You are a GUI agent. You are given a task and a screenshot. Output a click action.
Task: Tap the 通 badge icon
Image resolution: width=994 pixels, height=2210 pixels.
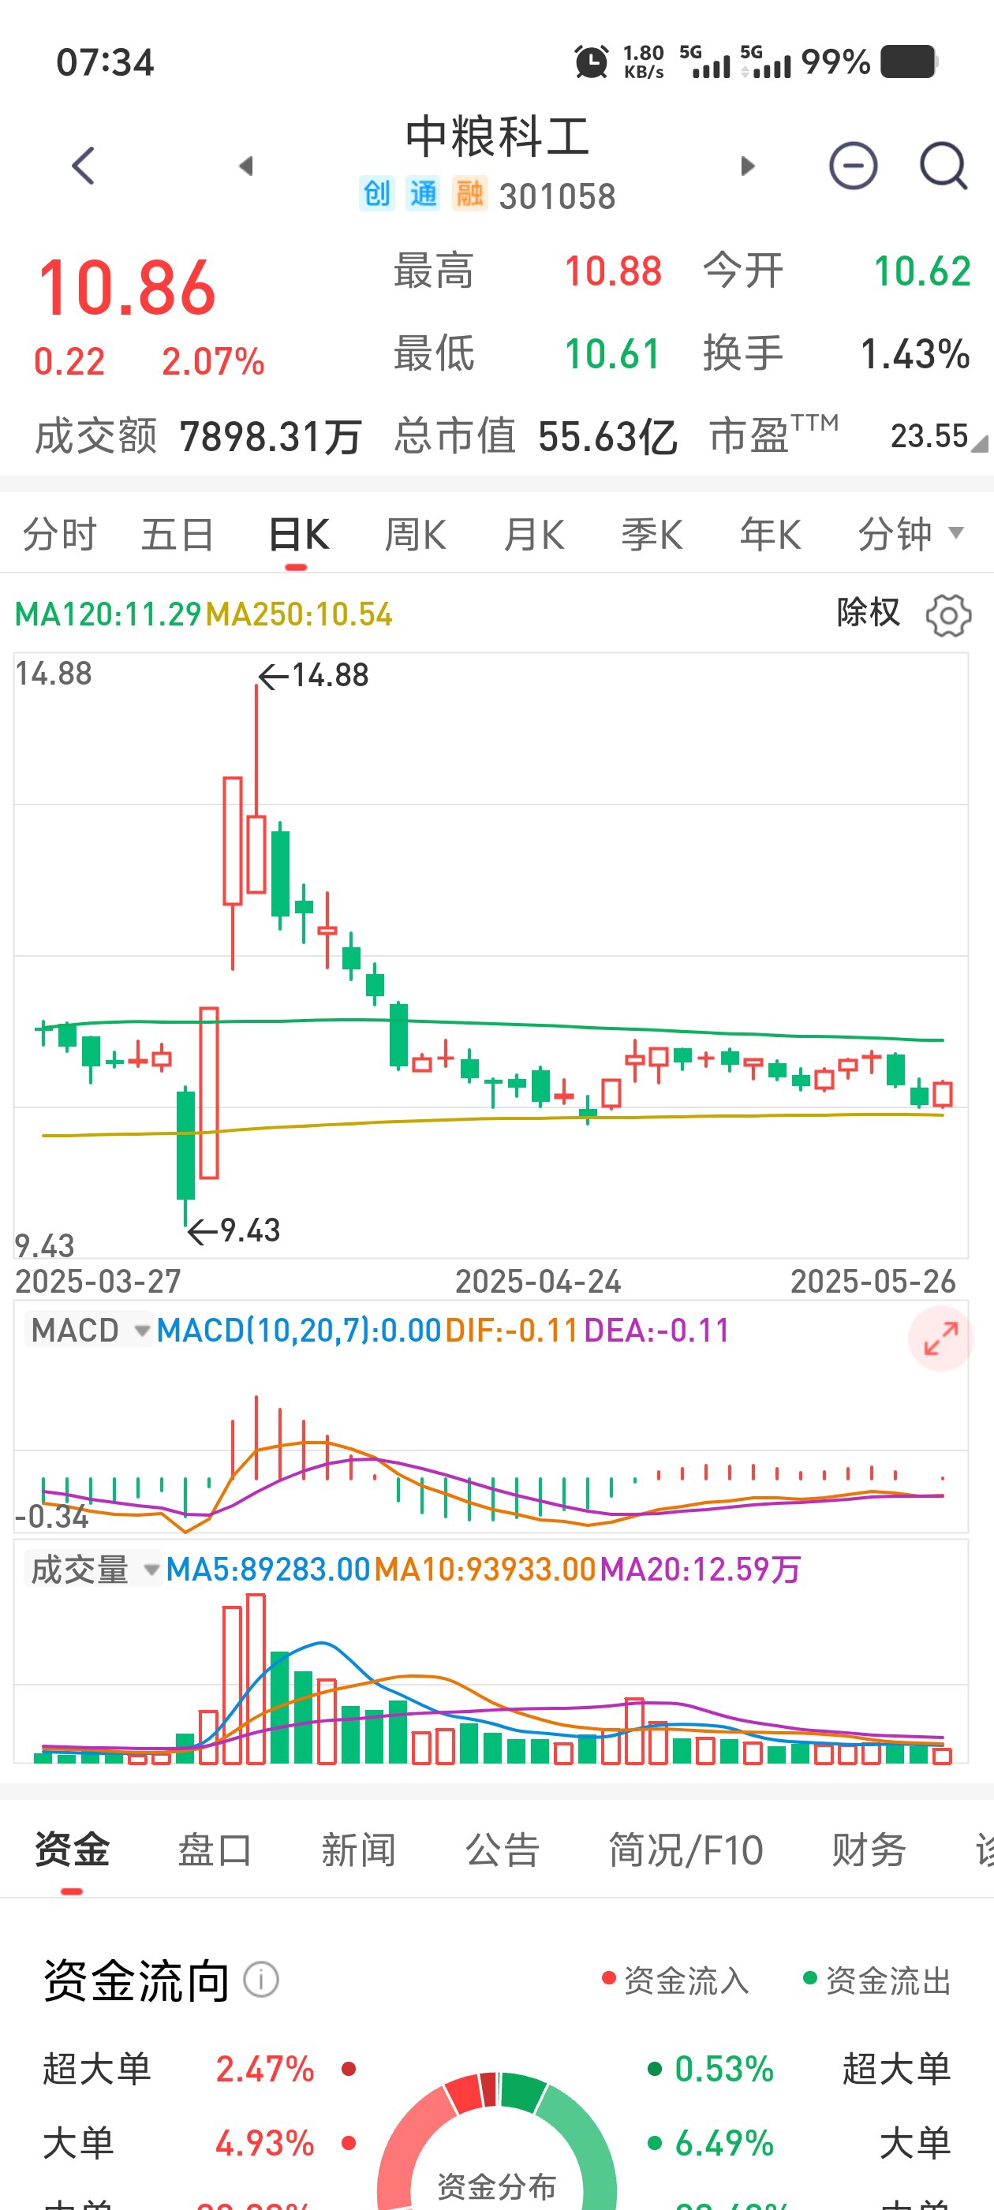click(423, 194)
